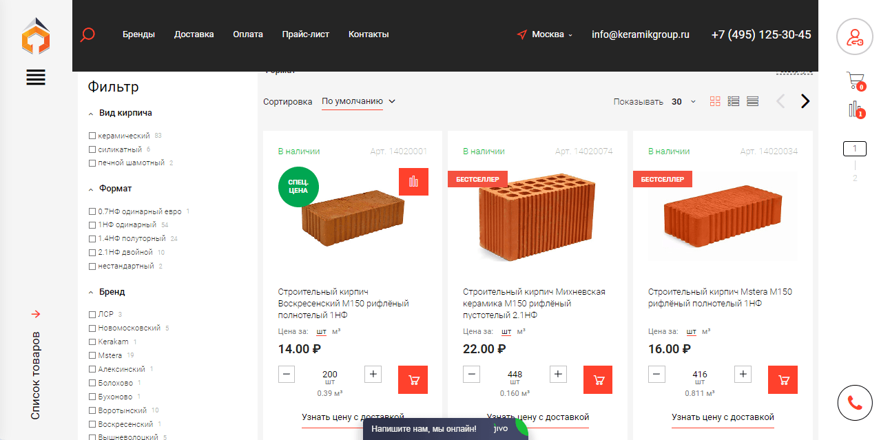The image size is (890, 440).
Task: Add the 22.00 ₽ brick to cart
Action: 598,379
